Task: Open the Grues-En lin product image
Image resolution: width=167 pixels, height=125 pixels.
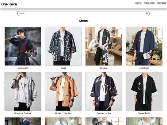Action: [x=144, y=91]
